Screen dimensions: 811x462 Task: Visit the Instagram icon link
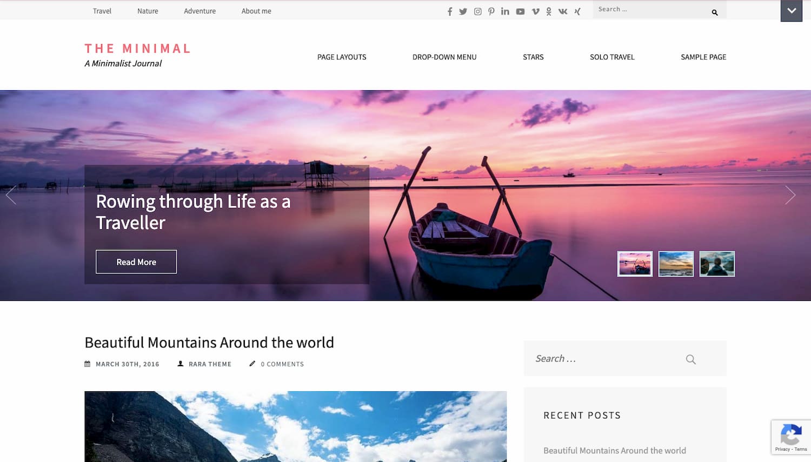pyautogui.click(x=477, y=11)
